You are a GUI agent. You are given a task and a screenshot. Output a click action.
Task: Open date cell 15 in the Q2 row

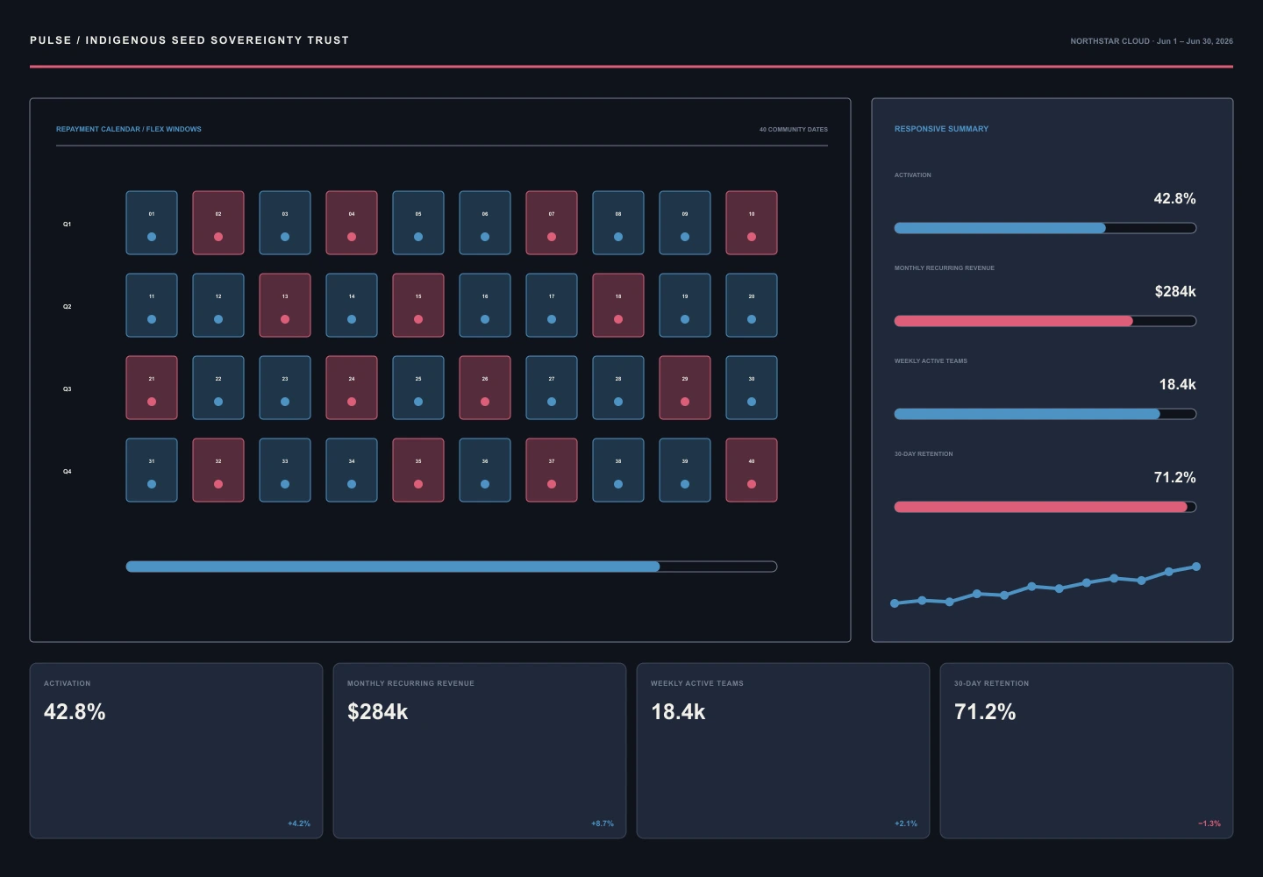point(418,305)
